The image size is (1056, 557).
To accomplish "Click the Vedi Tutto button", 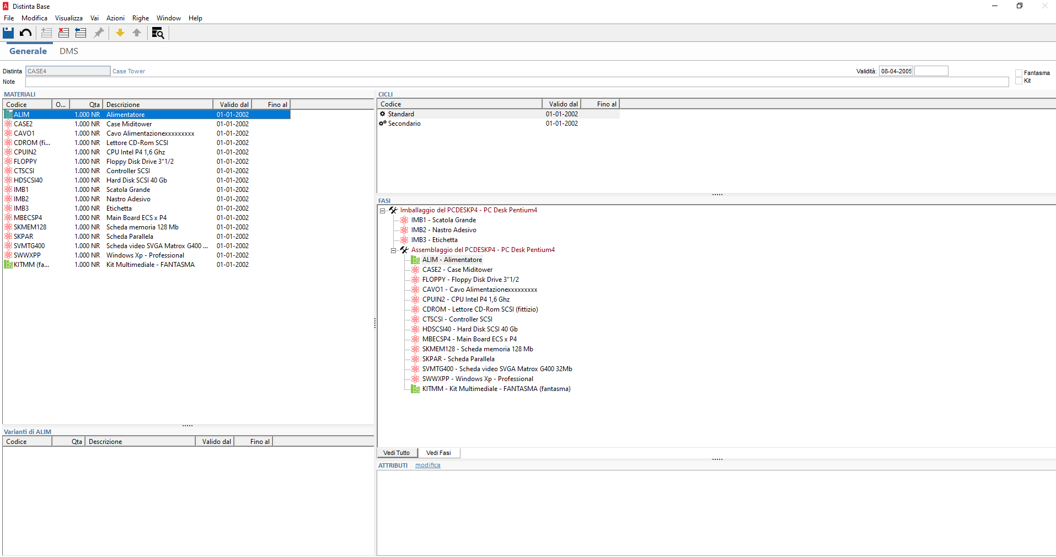I will point(397,453).
